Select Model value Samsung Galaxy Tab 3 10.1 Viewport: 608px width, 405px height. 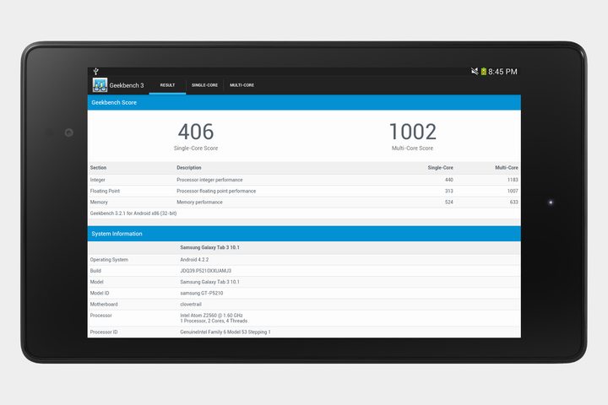pyautogui.click(x=209, y=282)
